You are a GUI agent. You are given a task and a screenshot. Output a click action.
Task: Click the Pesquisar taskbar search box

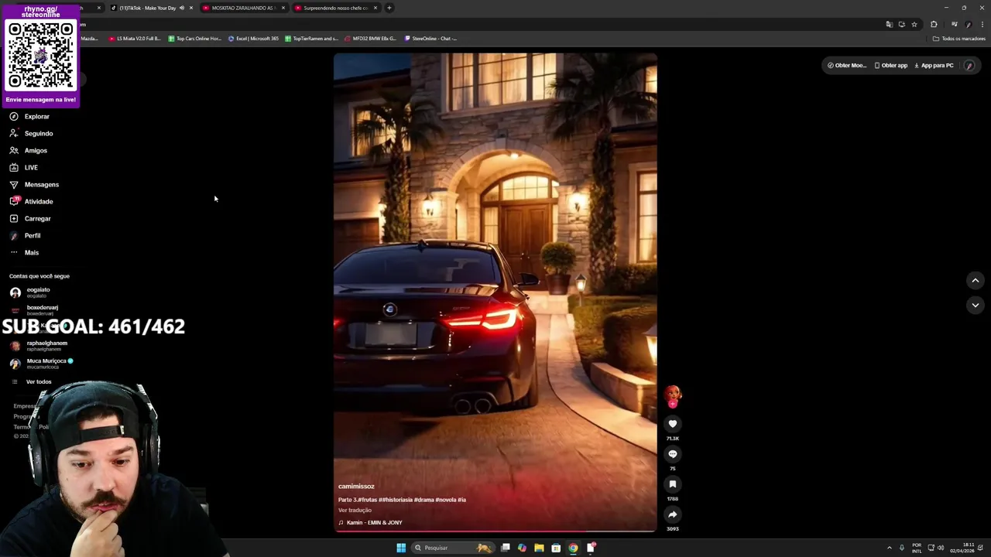coord(454,548)
